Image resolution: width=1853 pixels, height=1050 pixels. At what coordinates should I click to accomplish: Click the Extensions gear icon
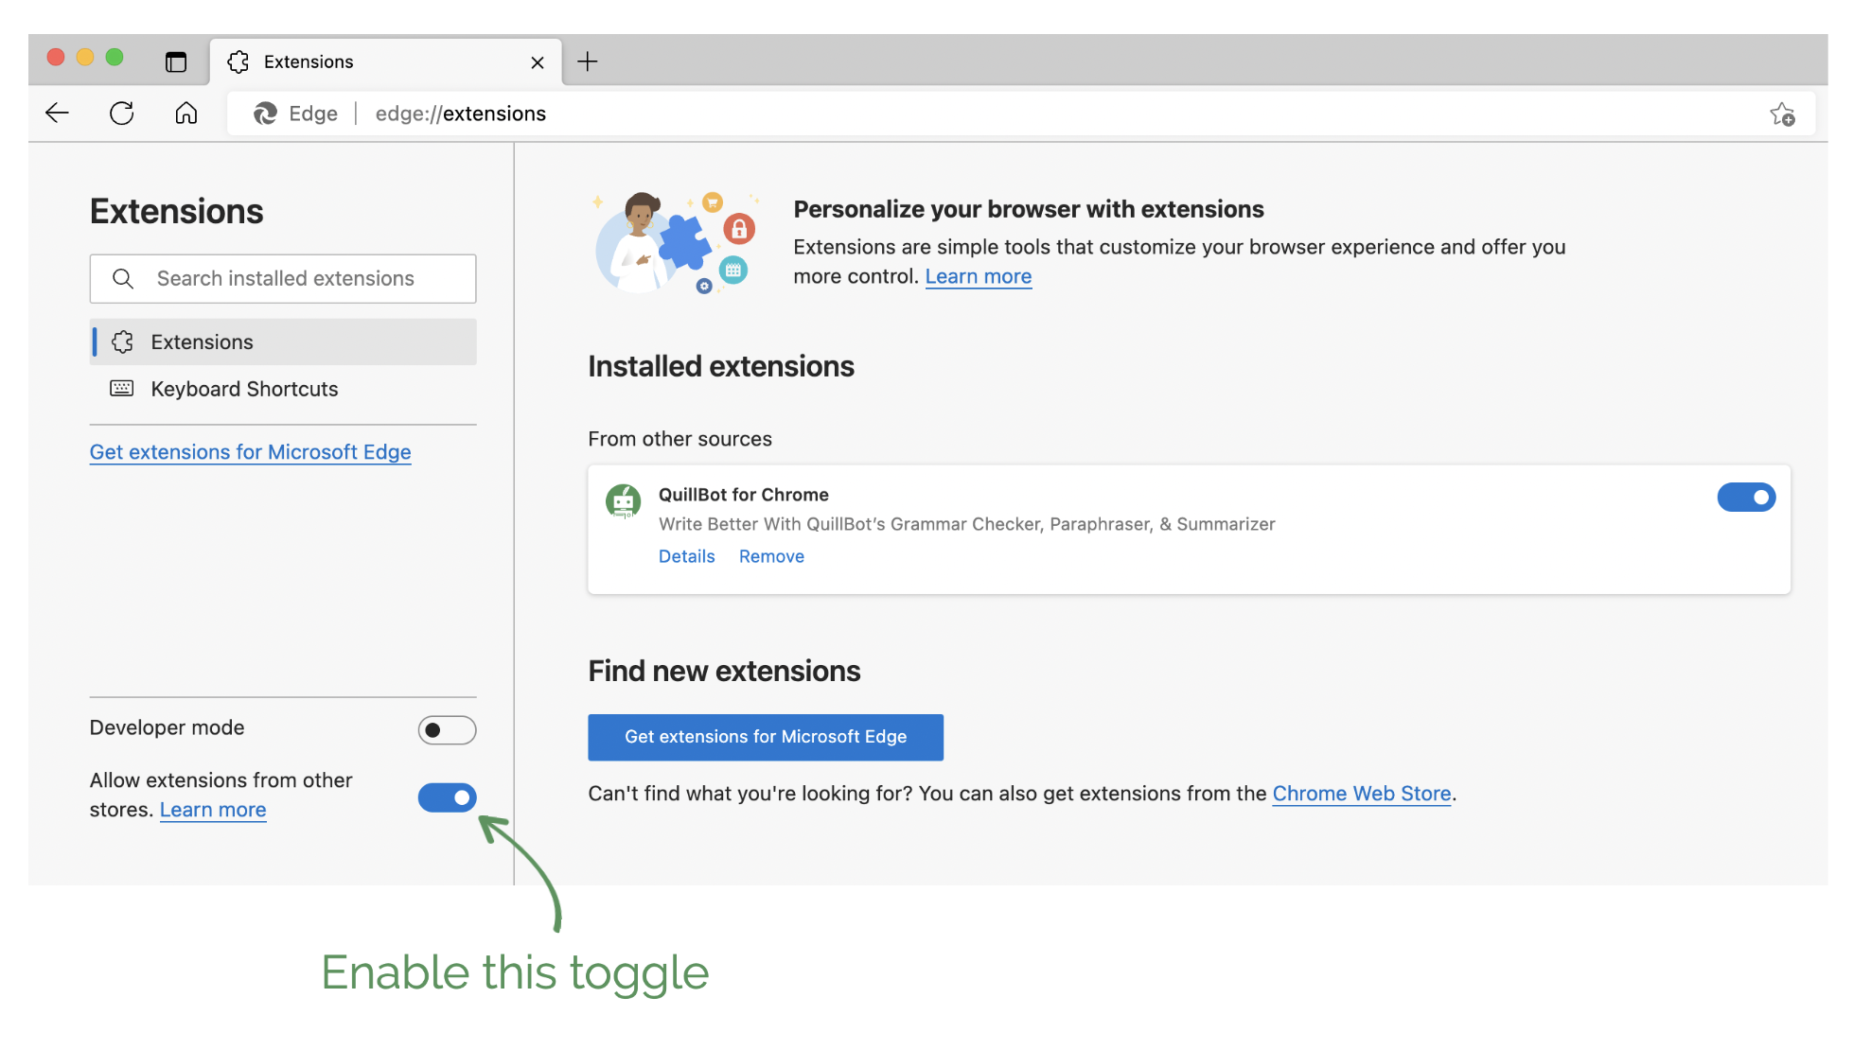tap(122, 341)
